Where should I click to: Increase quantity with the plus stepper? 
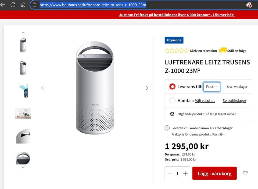(x=185, y=173)
